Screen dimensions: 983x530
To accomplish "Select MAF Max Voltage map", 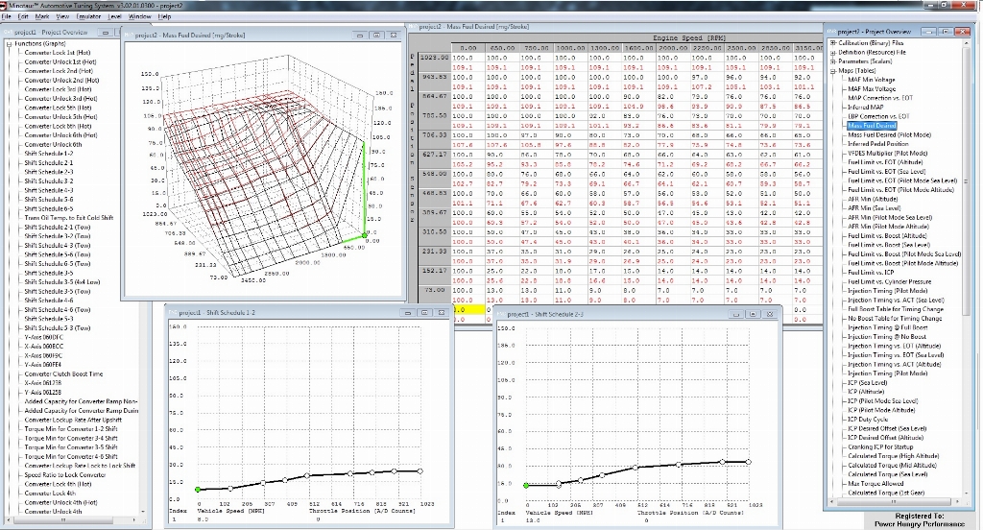I will tap(872, 89).
